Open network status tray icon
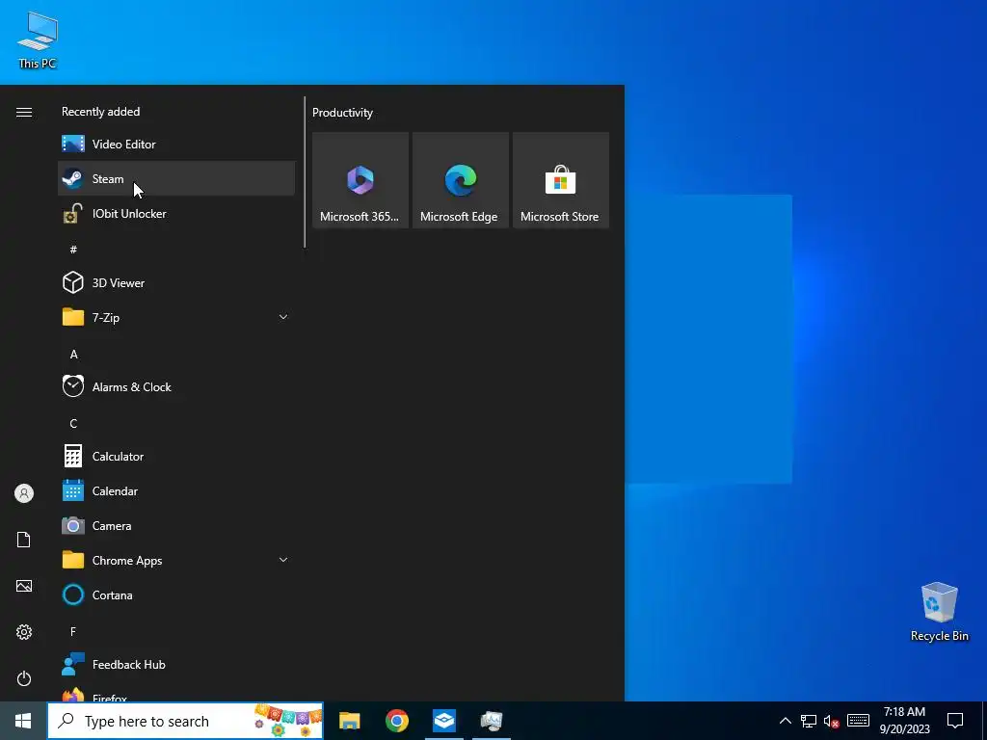987x740 pixels. click(x=809, y=721)
